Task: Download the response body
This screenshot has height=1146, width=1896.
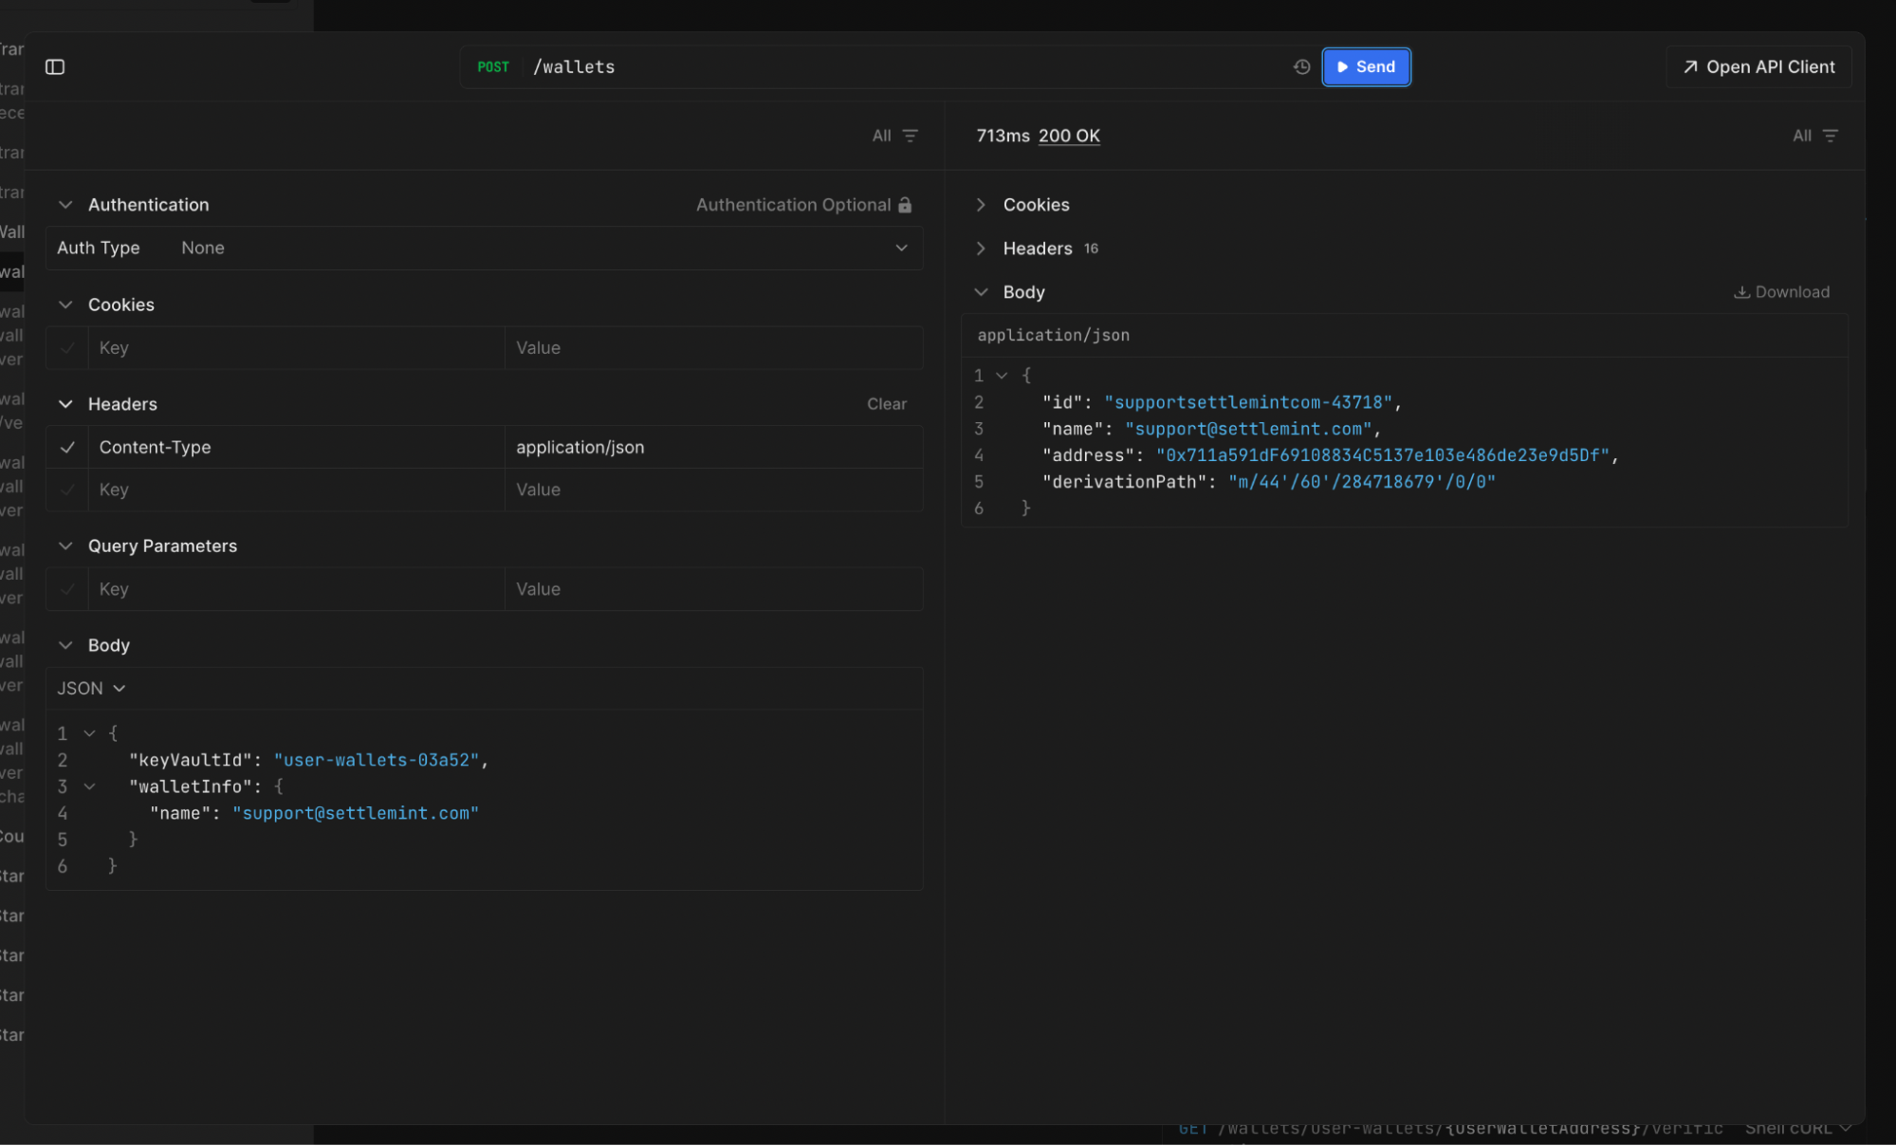Action: point(1781,292)
